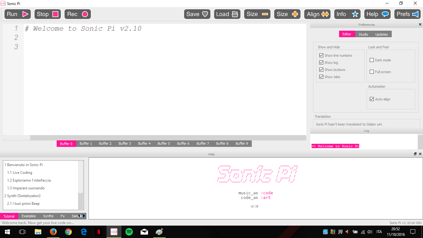Open the Examples tab in Help
Viewport: 423px width, 238px height.
[x=28, y=216]
